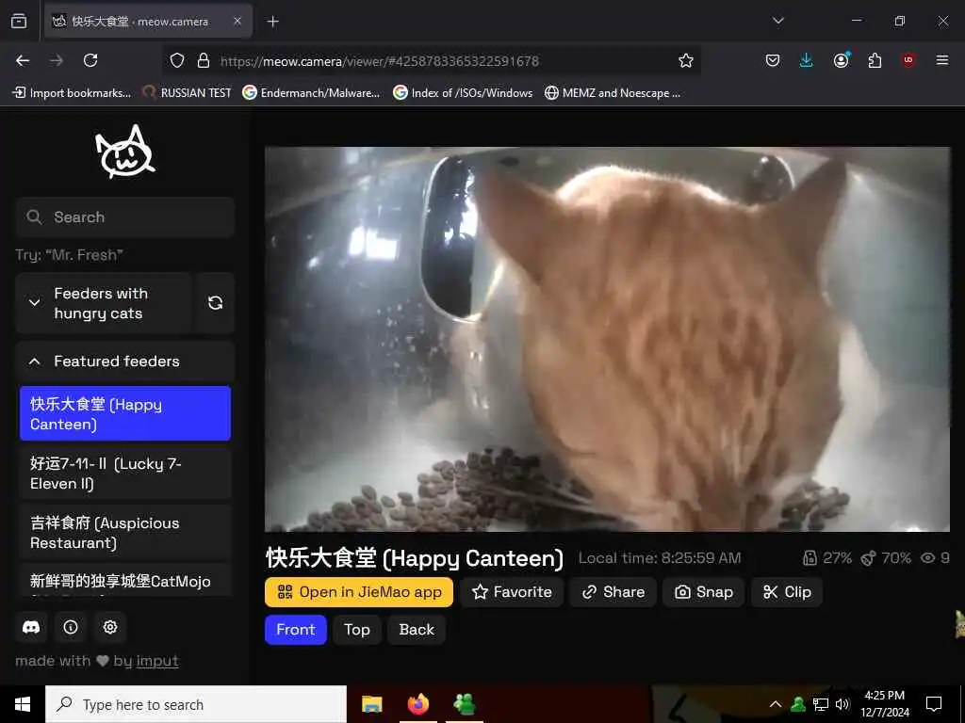Image resolution: width=965 pixels, height=723 pixels.
Task: Open the Index of /ISOs/Windows bookmark
Action: 463,93
